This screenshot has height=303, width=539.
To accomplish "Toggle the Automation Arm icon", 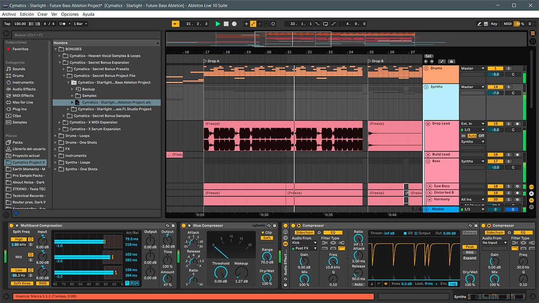I will (253, 24).
